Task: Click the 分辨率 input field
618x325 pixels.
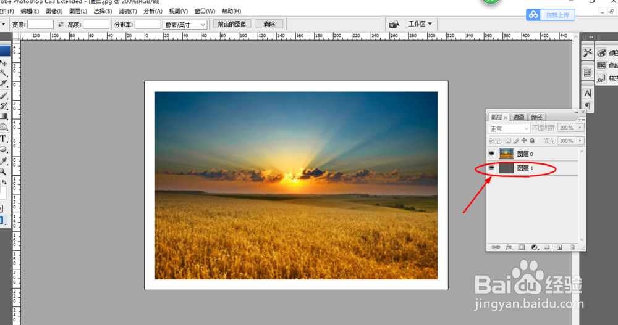Action: tap(148, 25)
